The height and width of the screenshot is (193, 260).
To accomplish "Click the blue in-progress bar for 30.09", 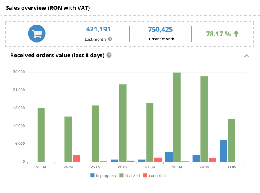I will point(223,151).
